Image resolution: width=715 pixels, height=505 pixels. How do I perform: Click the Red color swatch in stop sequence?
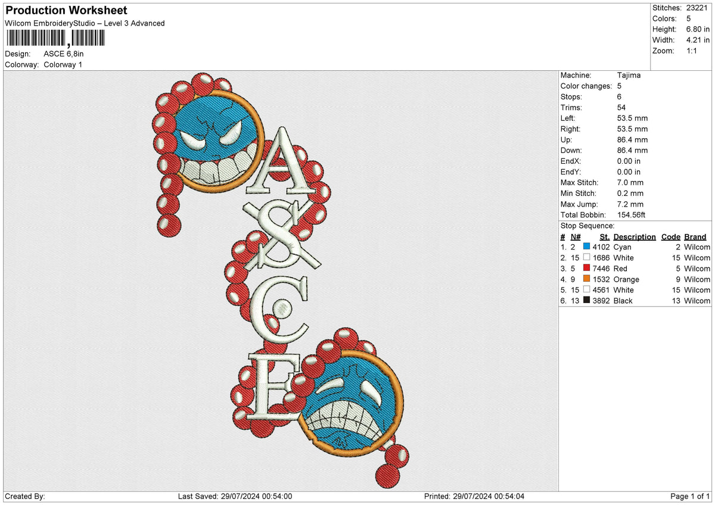587,269
